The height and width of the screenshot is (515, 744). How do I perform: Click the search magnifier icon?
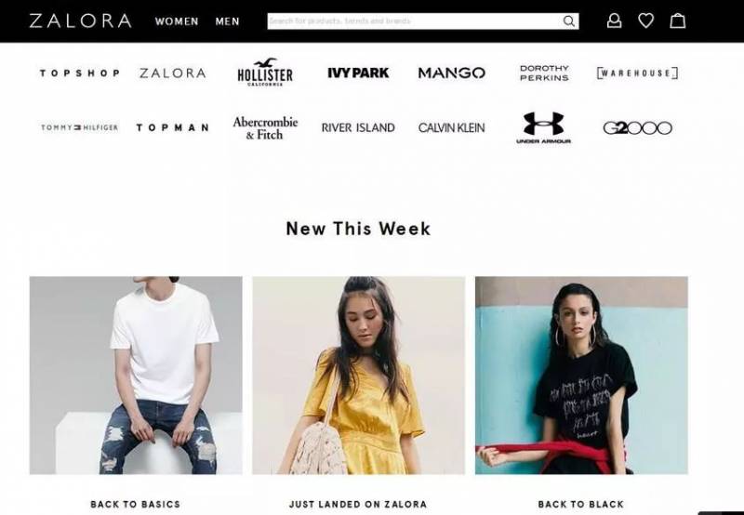pyautogui.click(x=568, y=21)
